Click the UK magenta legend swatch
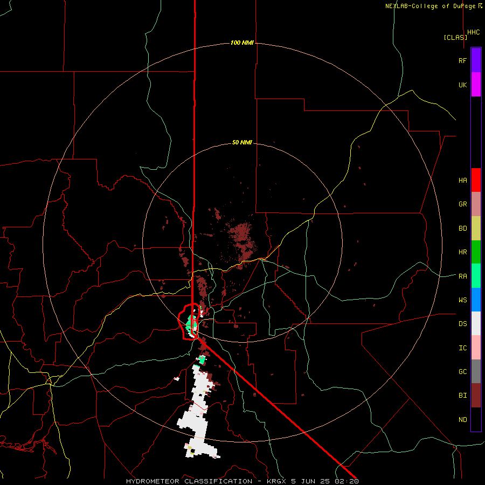 click(x=476, y=85)
